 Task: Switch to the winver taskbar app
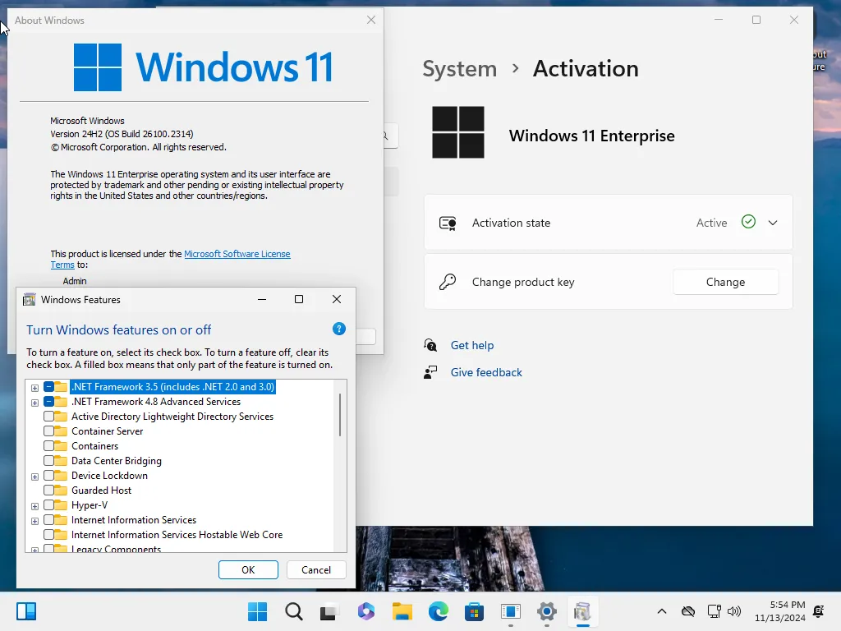(511, 611)
